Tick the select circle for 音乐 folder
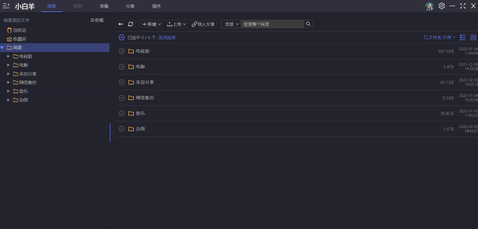Screen dimensions: 478x229 point(122,113)
